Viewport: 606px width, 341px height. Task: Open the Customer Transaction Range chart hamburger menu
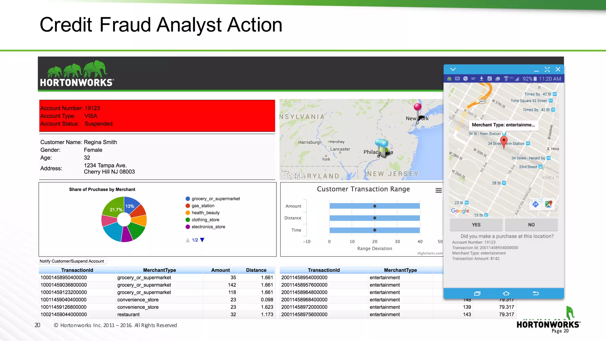pyautogui.click(x=439, y=190)
